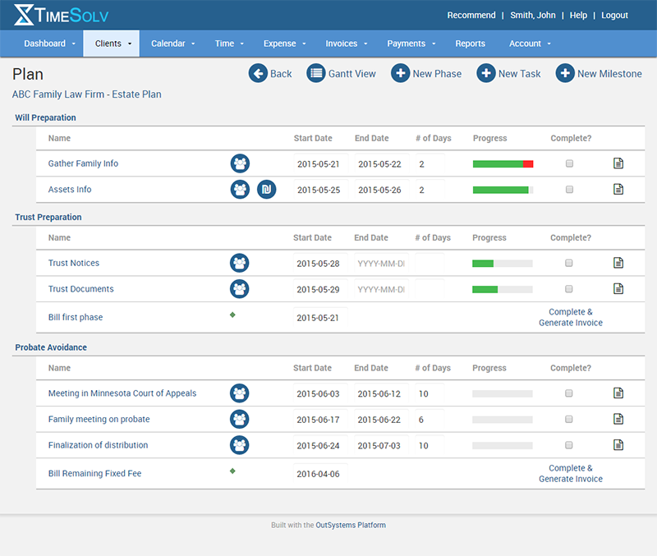Click the document icon for Trust Notices
Image resolution: width=657 pixels, height=556 pixels.
[x=618, y=263]
